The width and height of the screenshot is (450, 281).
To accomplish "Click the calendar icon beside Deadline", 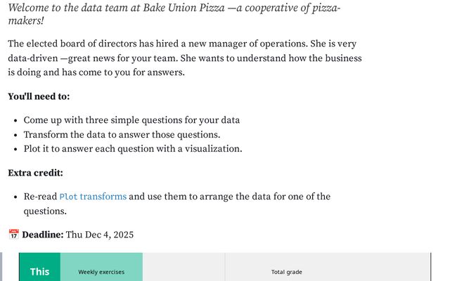I will pos(13,235).
